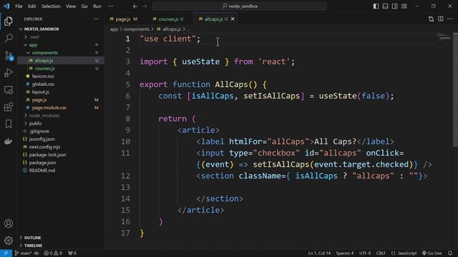
Task: Open page.module.css in the file tree
Action: click(x=49, y=108)
